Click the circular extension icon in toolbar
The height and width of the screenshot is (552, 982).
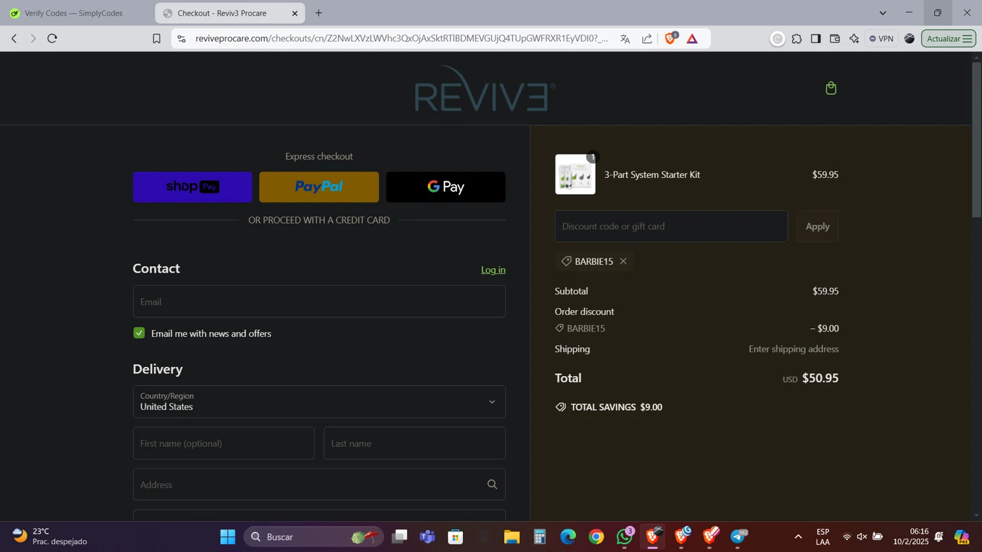pos(778,39)
